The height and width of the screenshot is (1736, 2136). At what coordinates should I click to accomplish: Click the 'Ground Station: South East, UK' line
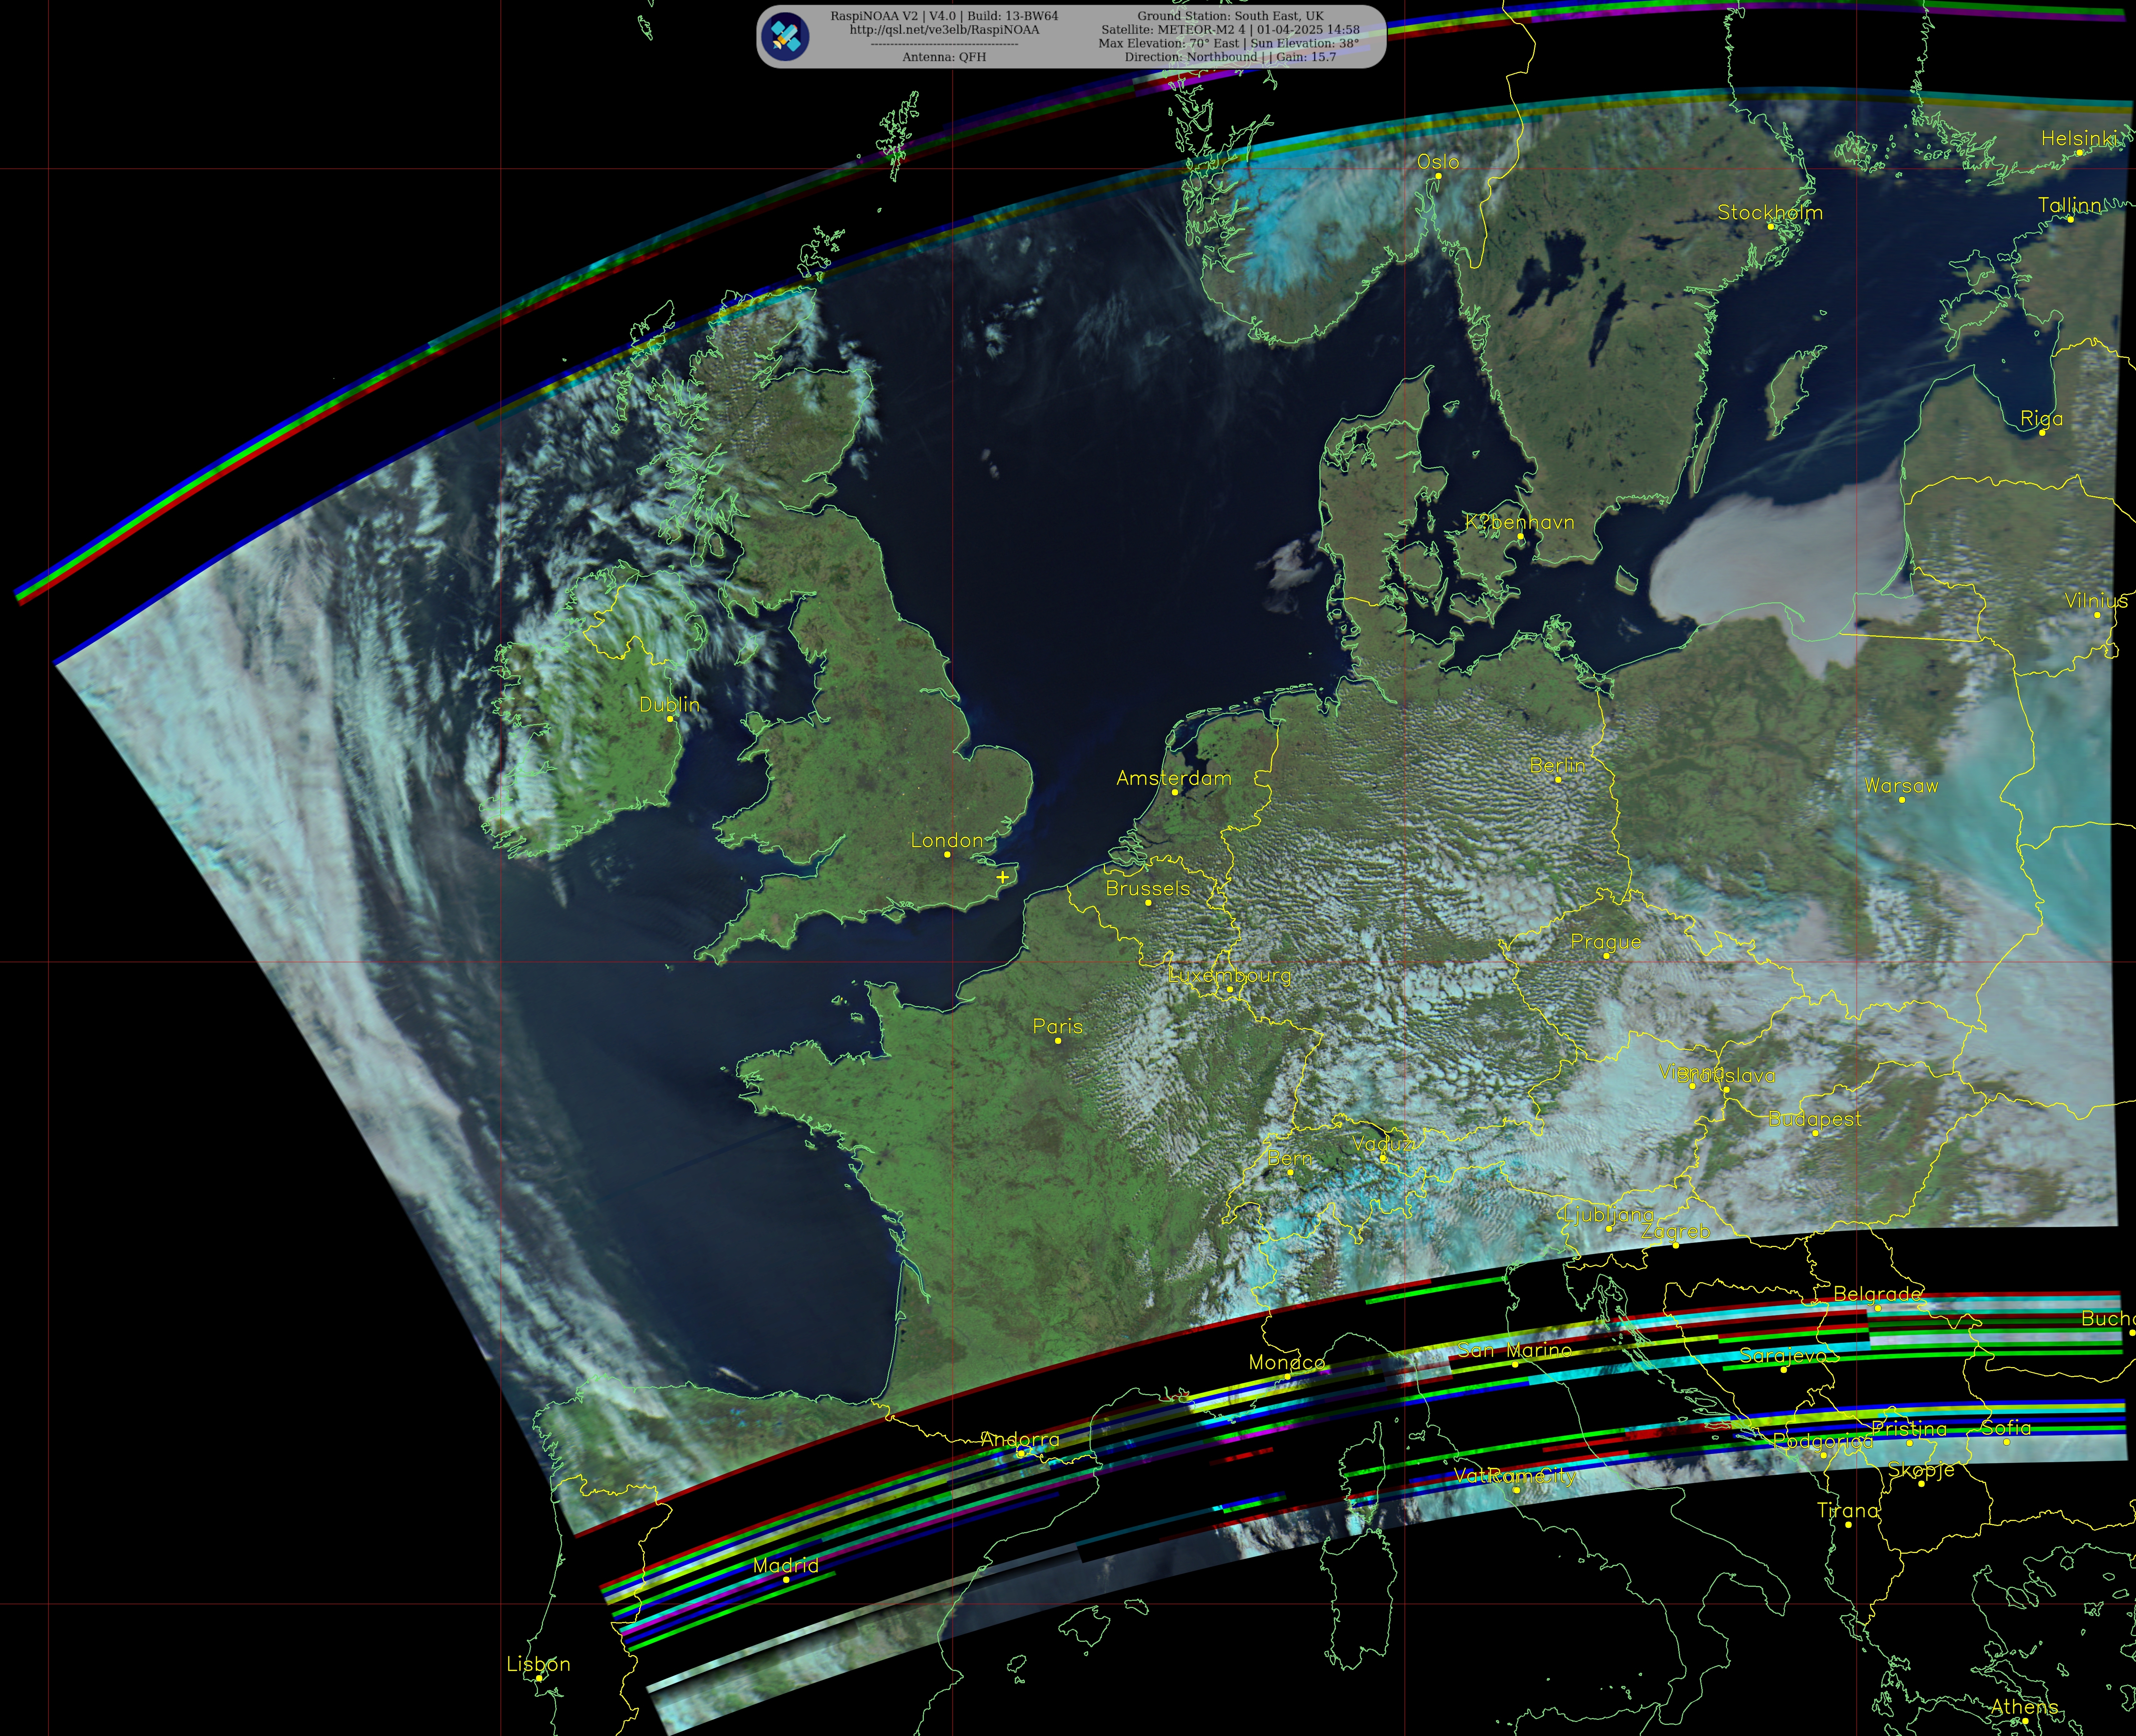[x=1230, y=16]
